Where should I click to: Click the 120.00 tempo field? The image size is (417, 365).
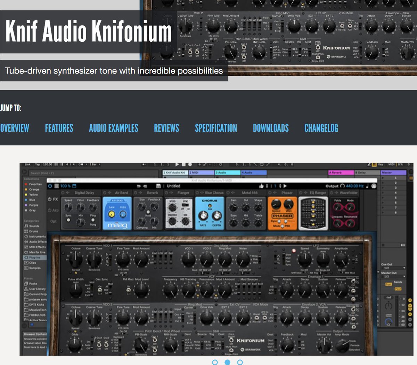pos(48,164)
